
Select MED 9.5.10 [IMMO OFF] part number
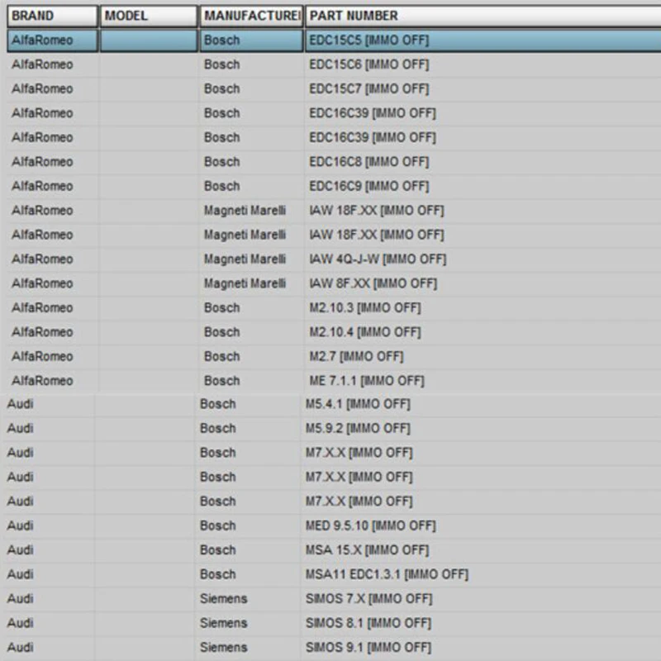[370, 526]
